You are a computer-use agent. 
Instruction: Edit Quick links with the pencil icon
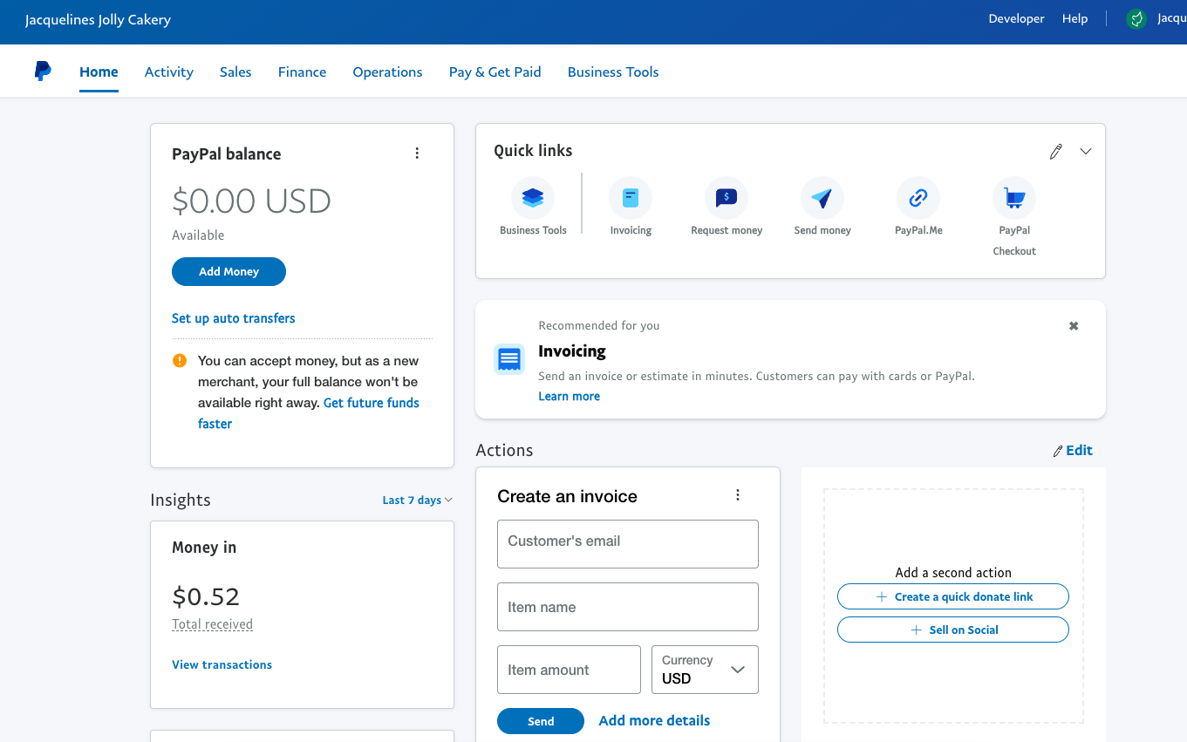(x=1056, y=152)
